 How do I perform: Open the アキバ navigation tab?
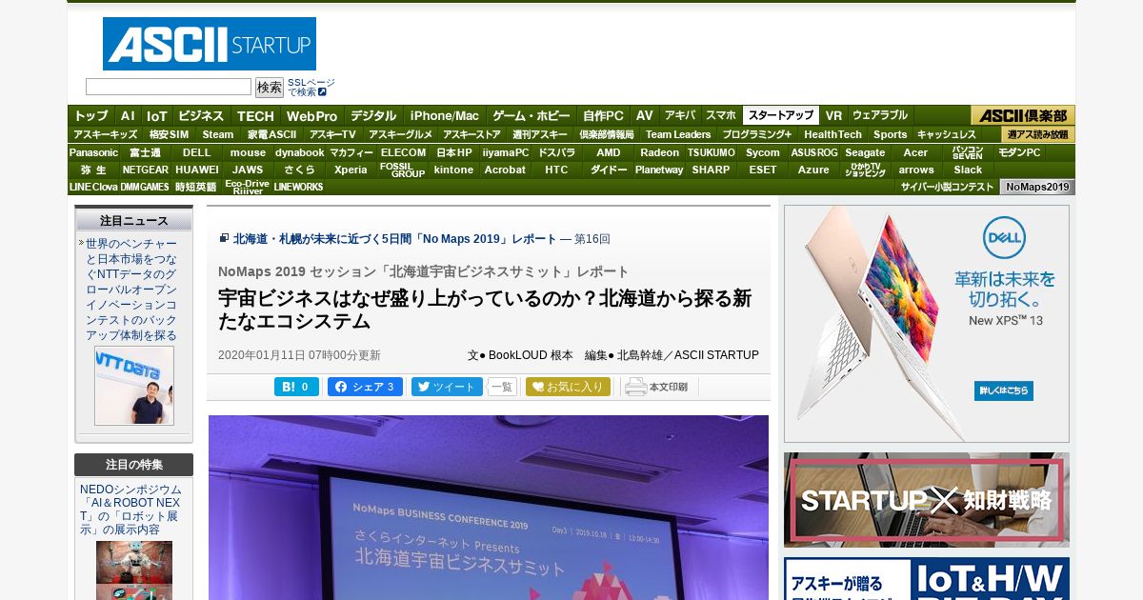pyautogui.click(x=680, y=115)
